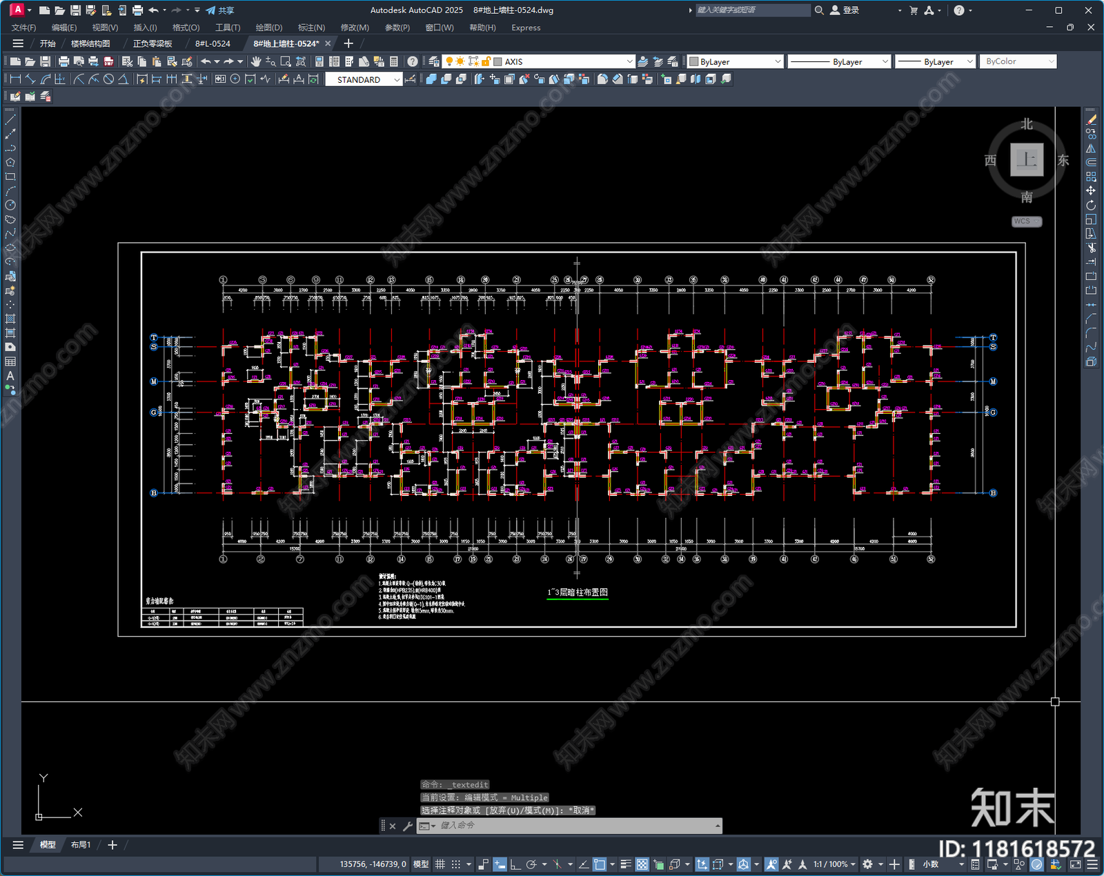Select the Rotate tool in right toolbar
1104x876 pixels.
tap(1091, 206)
